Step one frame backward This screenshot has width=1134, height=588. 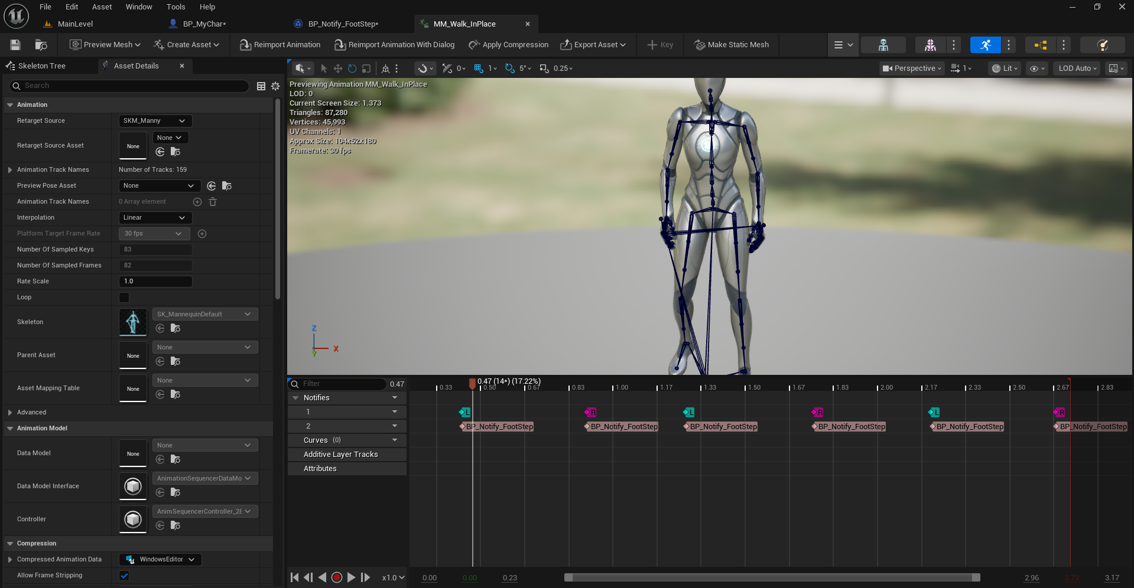[308, 577]
